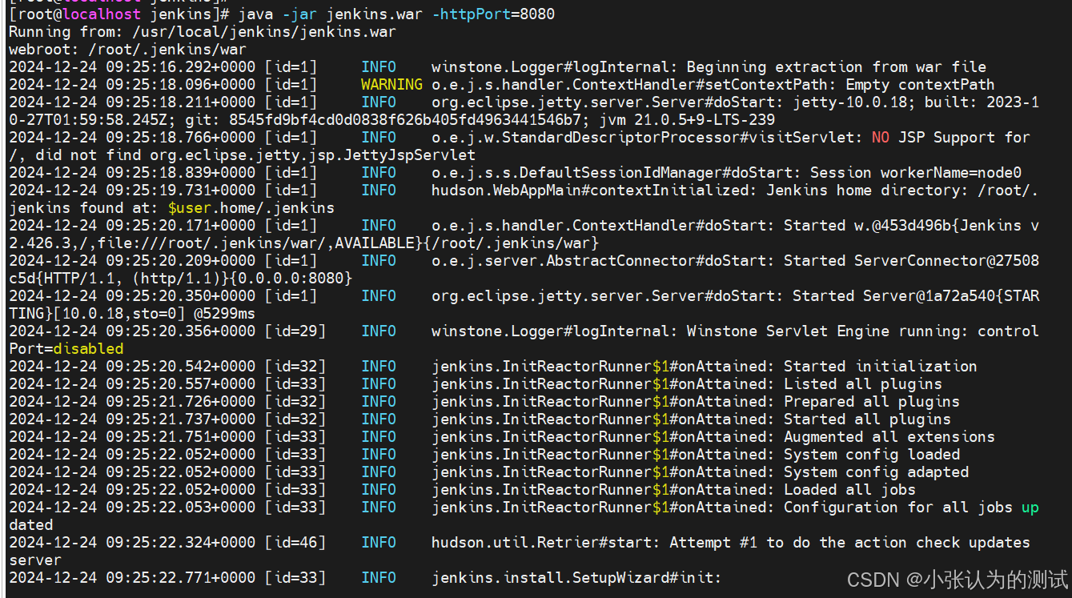
Task: Click 'Session workerName=node0' text
Action: point(915,173)
